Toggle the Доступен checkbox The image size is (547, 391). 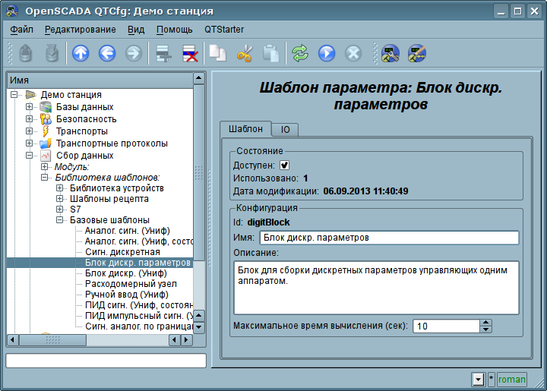pos(284,166)
